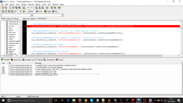The image size is (183, 103).
Task: Click the Goto bookmark button
Action: 55,12
